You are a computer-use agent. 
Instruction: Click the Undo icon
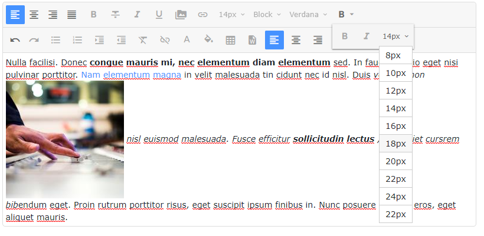[15, 40]
